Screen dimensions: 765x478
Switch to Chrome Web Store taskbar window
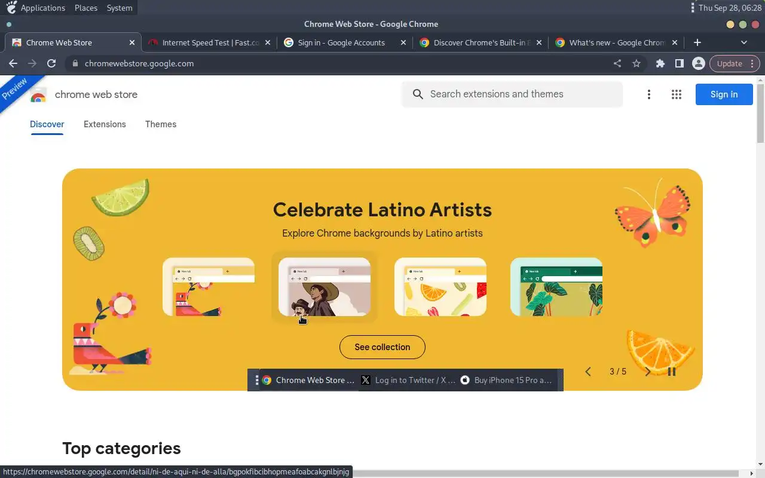pyautogui.click(x=310, y=380)
